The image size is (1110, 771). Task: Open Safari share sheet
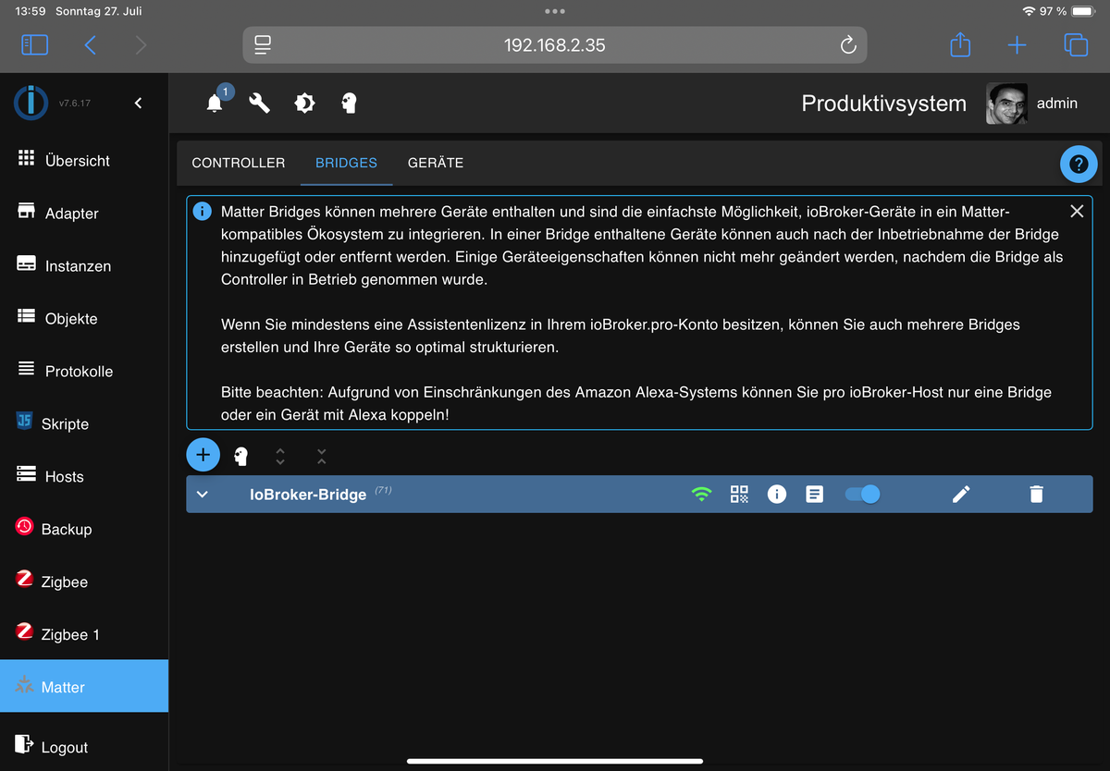(x=960, y=43)
